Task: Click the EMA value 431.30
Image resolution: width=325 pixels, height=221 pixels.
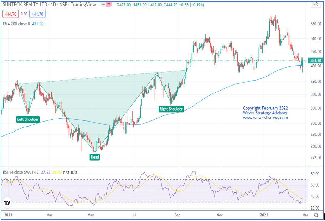Action: [38, 24]
